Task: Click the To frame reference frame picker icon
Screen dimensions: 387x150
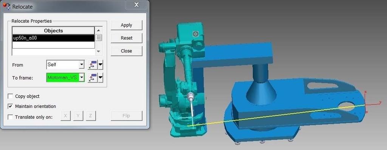Action: click(93, 78)
